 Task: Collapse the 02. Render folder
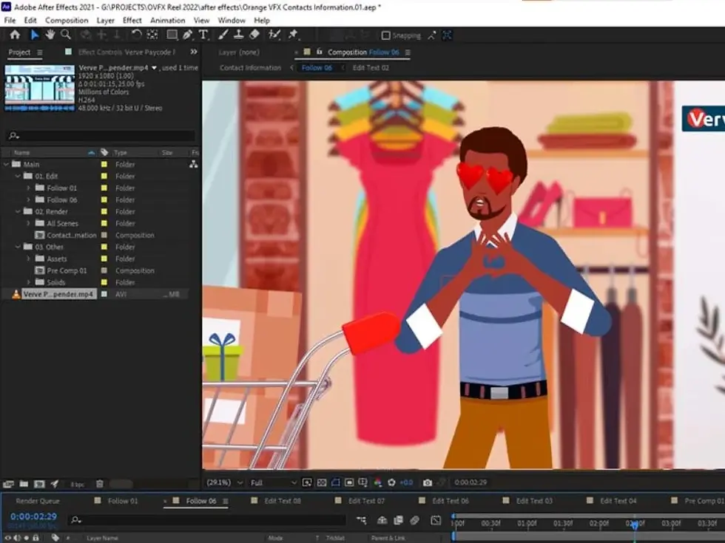16,212
